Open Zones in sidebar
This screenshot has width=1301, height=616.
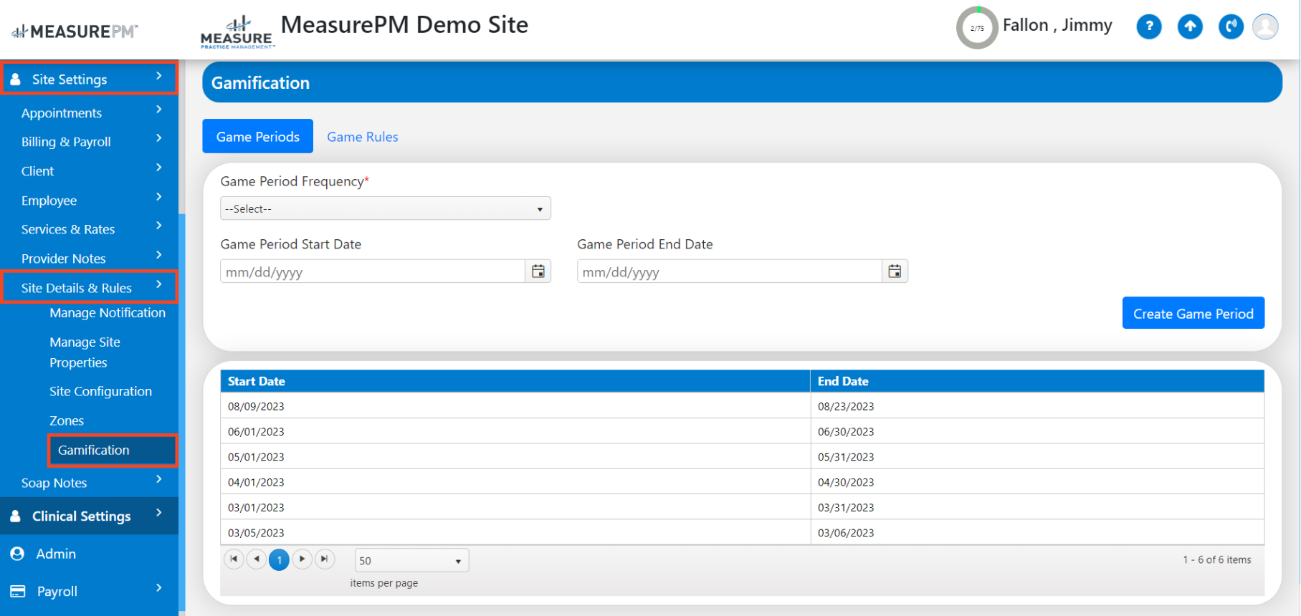point(67,420)
